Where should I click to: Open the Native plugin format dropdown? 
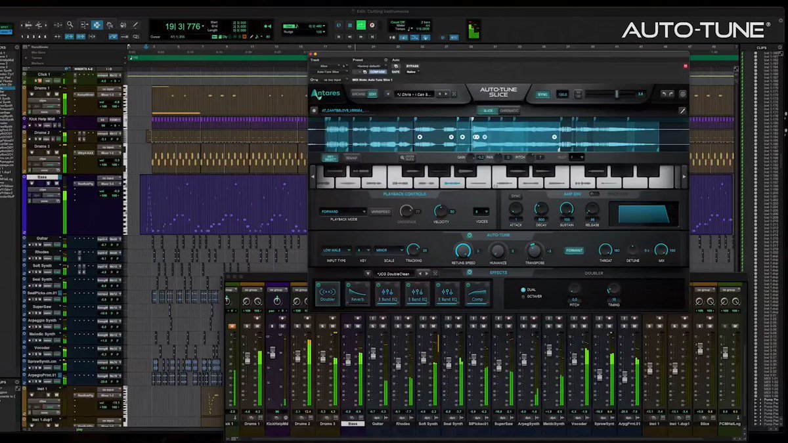tap(412, 72)
